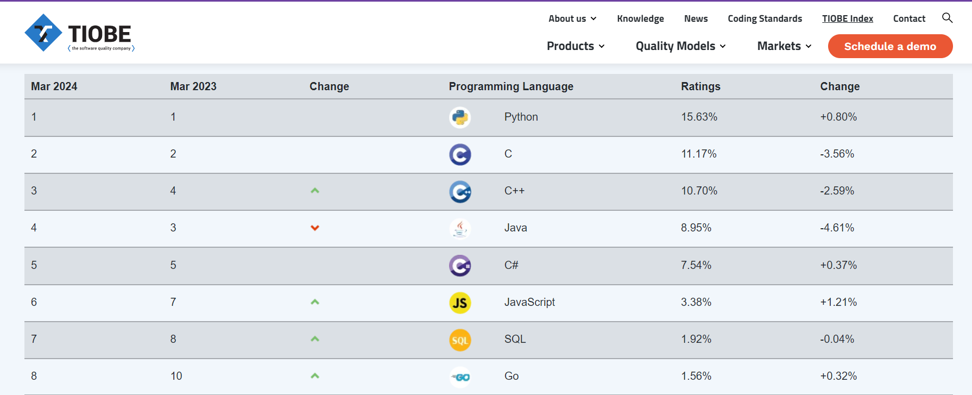Click the TIOBE logo
Image resolution: width=972 pixels, height=395 pixels.
(x=79, y=33)
